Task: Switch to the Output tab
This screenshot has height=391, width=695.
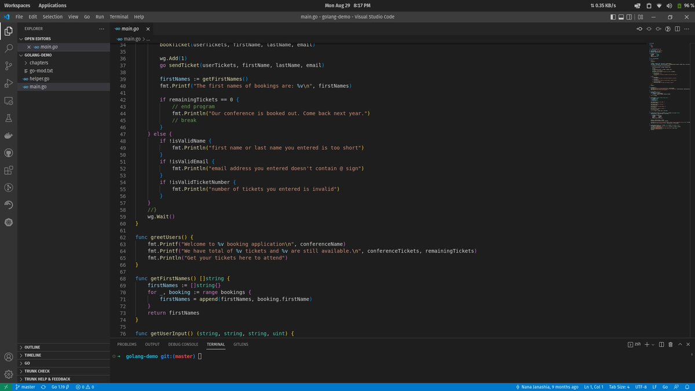Action: coord(152,344)
